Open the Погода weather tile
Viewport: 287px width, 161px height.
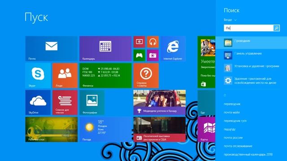(105, 129)
